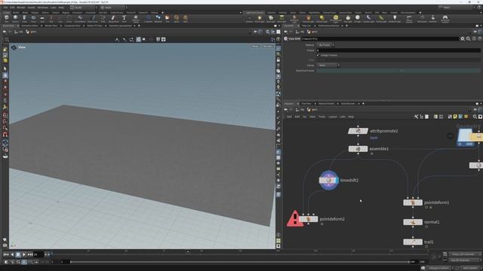
Task: Switch to the Geometry Spreadsheet tab
Action: [x=120, y=26]
